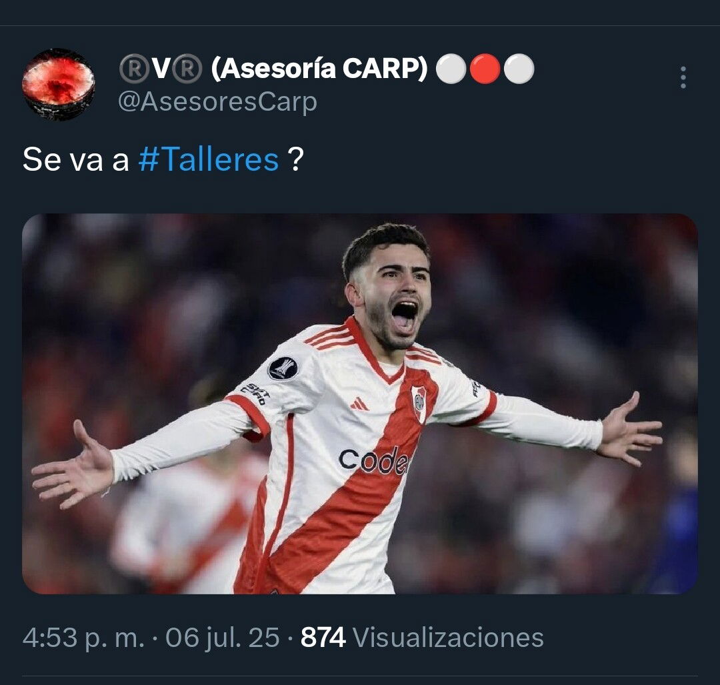Open the @AsesoresCarp handle link
The height and width of the screenshot is (685, 720).
(x=217, y=101)
